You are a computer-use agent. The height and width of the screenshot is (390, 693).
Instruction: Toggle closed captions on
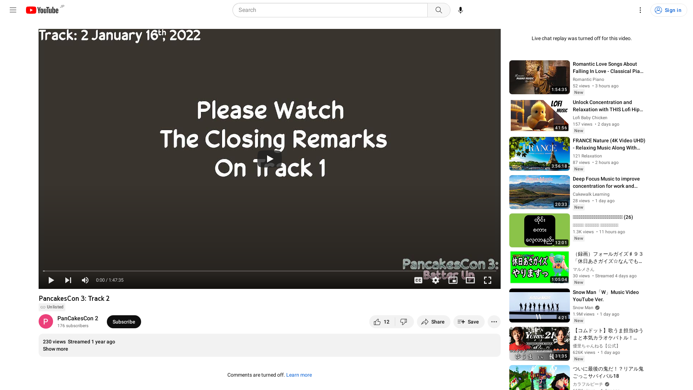[x=418, y=280]
